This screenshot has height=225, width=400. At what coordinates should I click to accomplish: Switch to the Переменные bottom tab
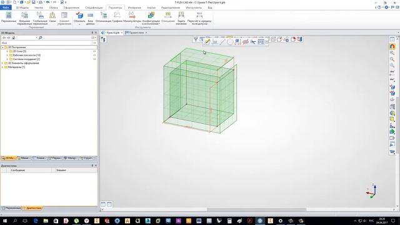pyautogui.click(x=11, y=208)
